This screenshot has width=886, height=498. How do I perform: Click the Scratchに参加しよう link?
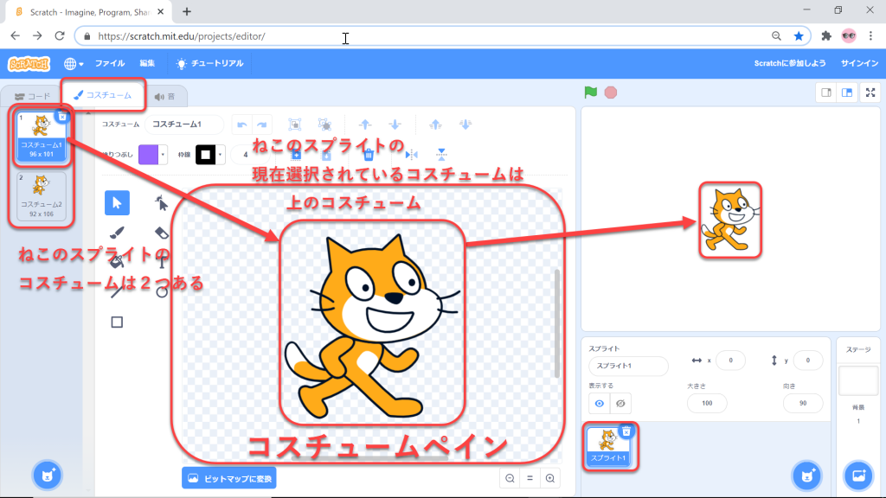point(790,63)
